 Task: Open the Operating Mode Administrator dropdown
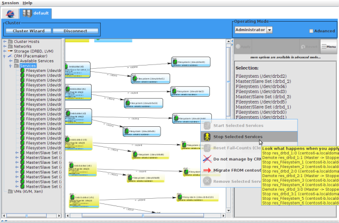pos(269,30)
